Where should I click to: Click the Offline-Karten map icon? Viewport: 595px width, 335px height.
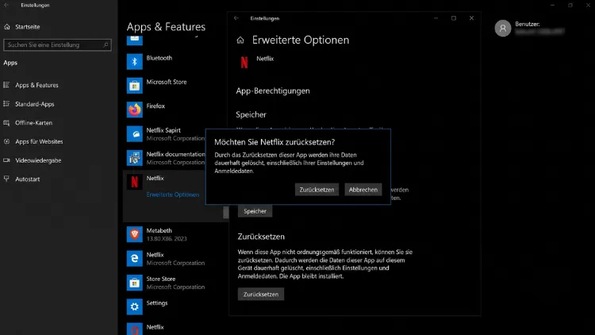click(x=6, y=123)
